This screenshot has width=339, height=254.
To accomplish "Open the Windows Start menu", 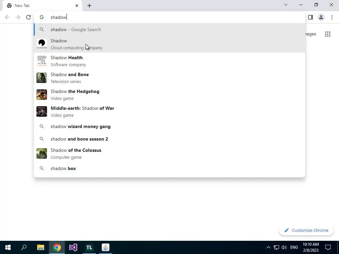I will point(8,247).
